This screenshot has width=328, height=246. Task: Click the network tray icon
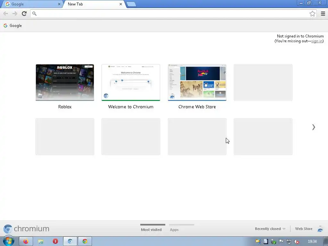289,242
